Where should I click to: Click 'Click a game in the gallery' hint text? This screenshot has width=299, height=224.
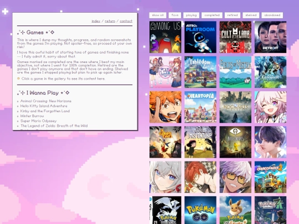click(x=63, y=79)
